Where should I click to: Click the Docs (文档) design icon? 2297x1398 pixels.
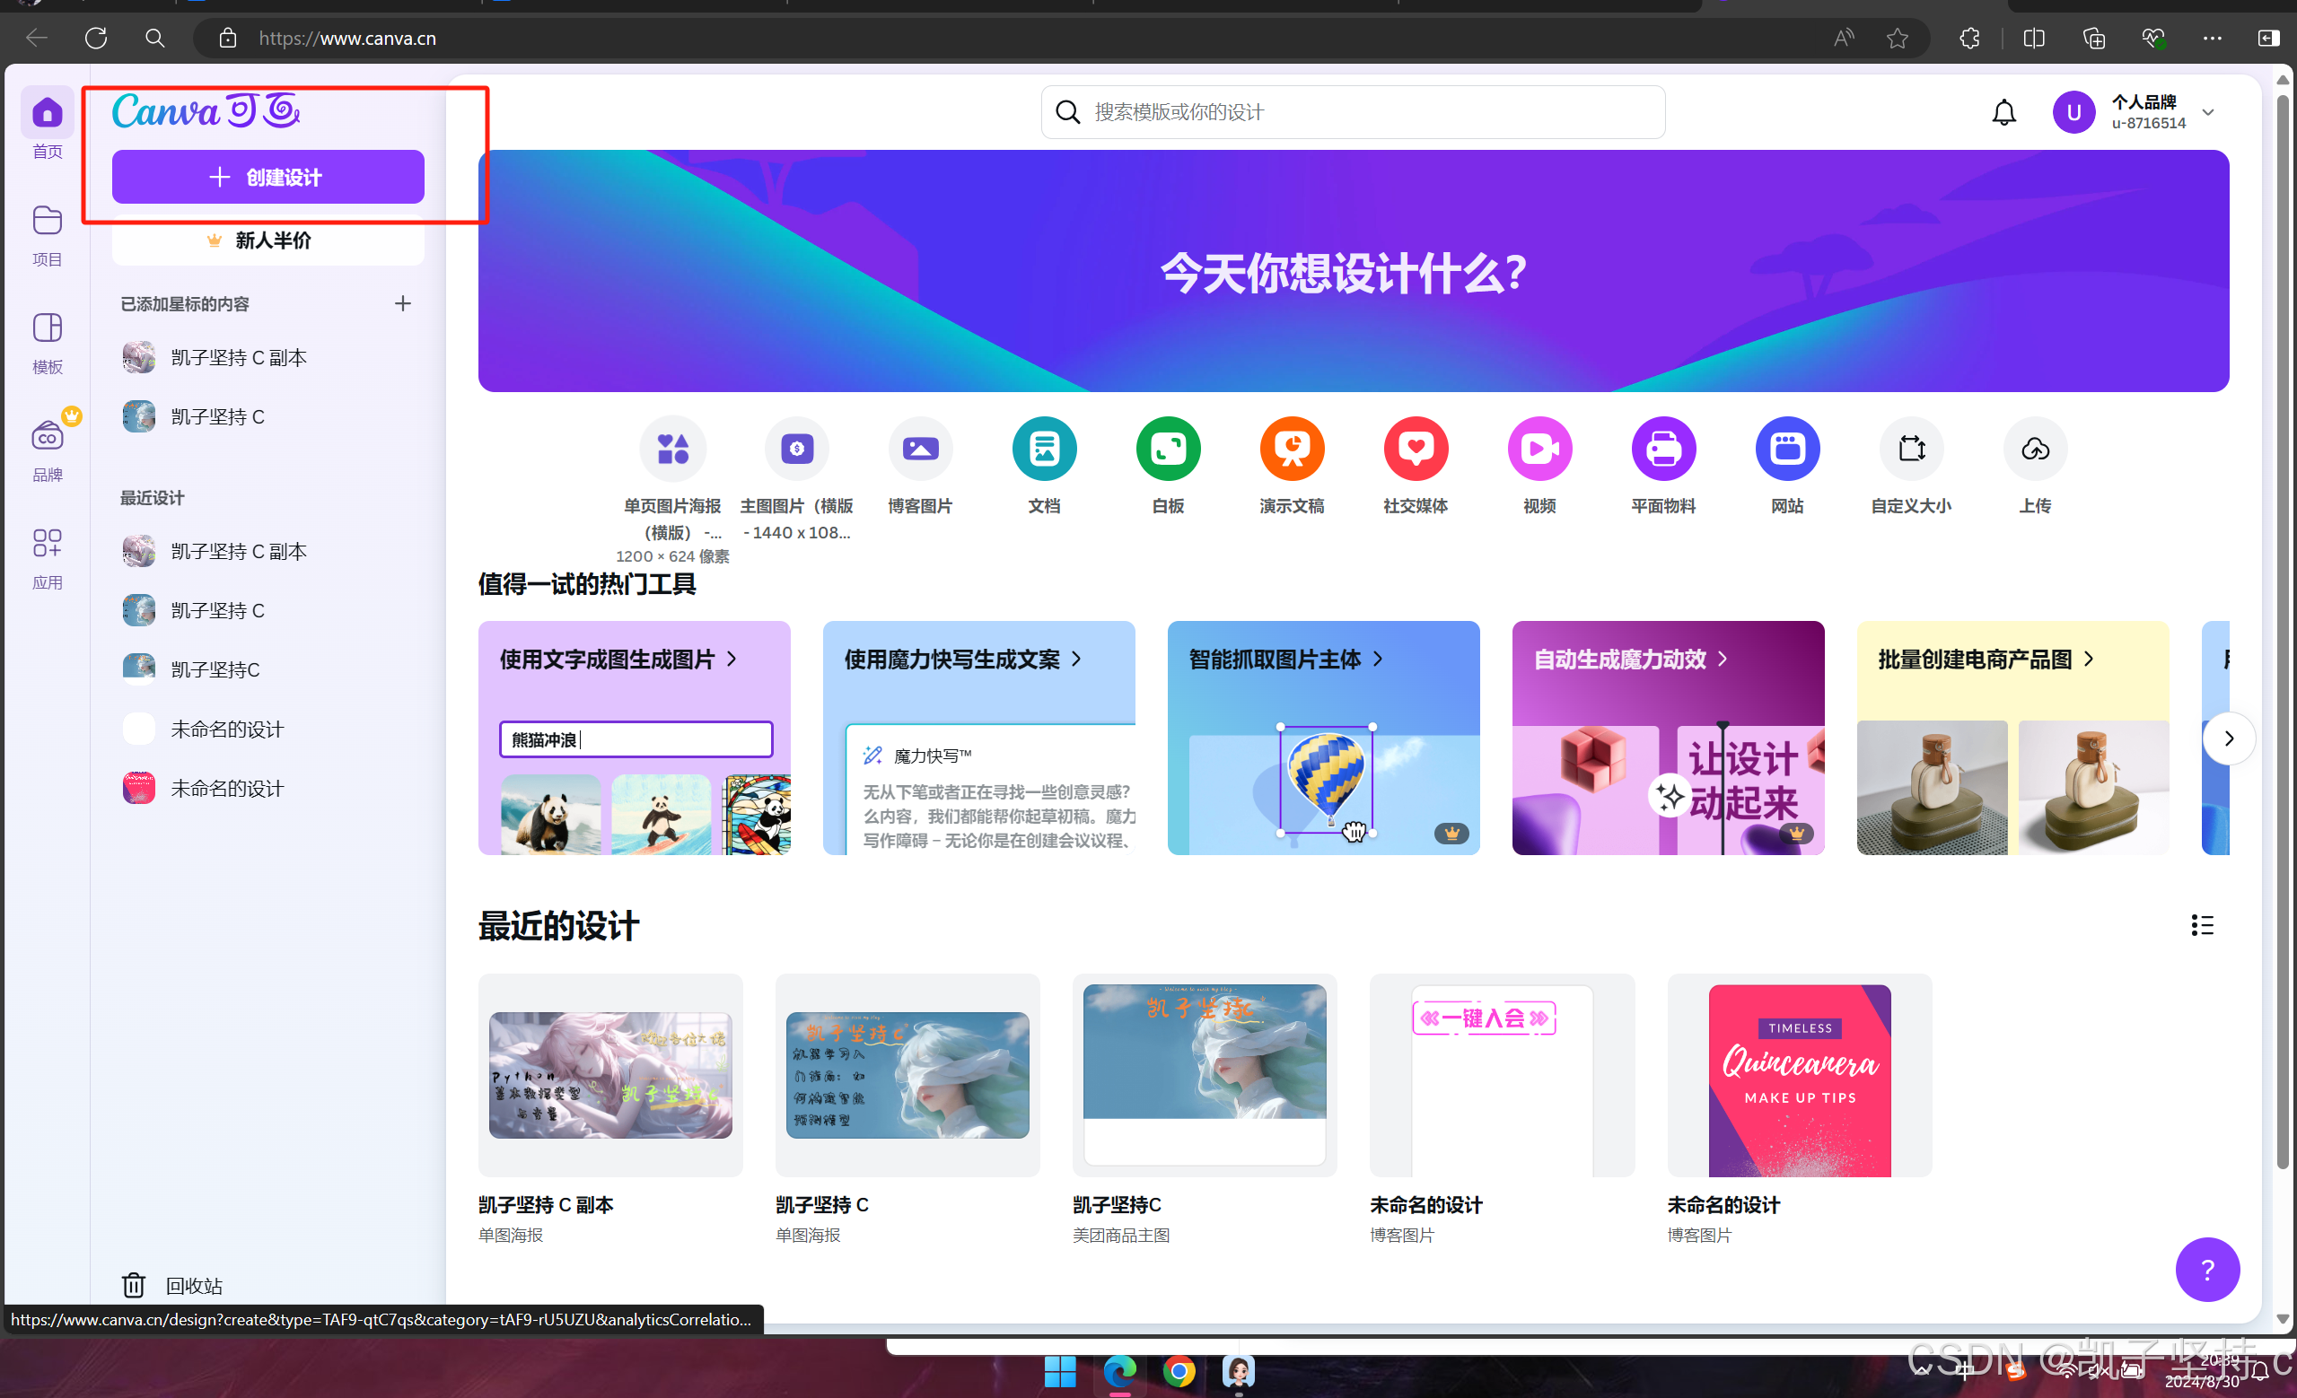point(1044,449)
